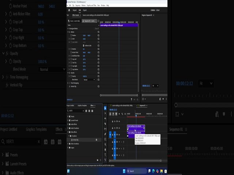Toggle animation stopwatch for Rotation

pyautogui.click(x=71, y=49)
